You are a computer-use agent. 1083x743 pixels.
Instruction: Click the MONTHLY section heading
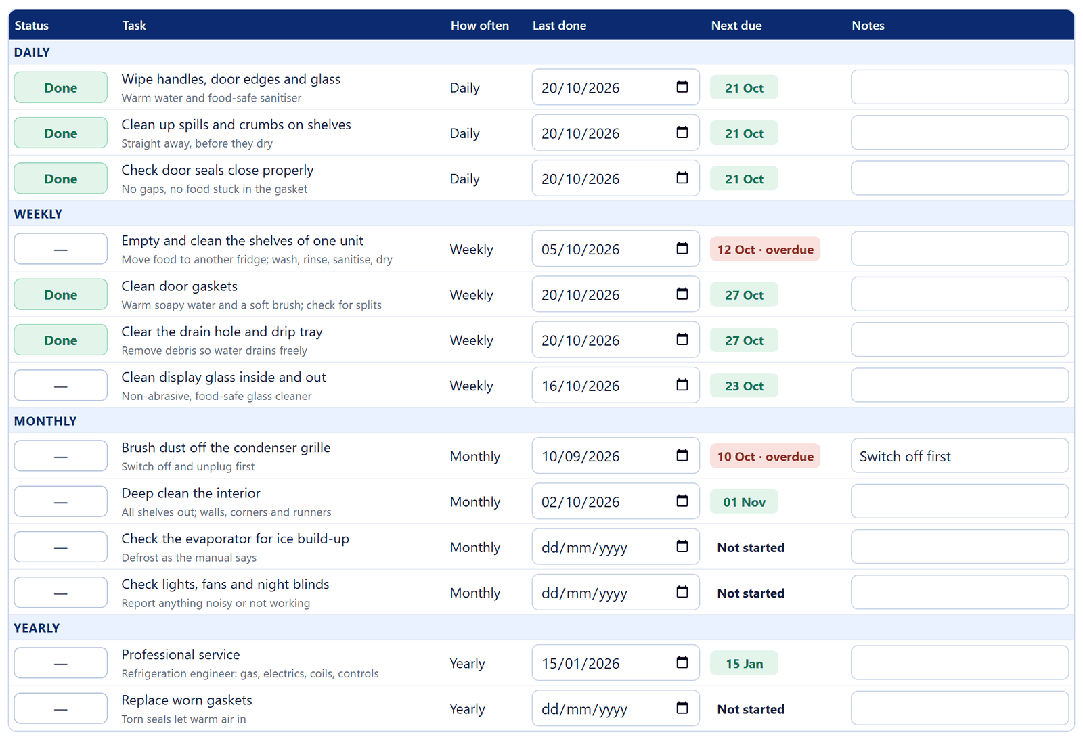45,421
